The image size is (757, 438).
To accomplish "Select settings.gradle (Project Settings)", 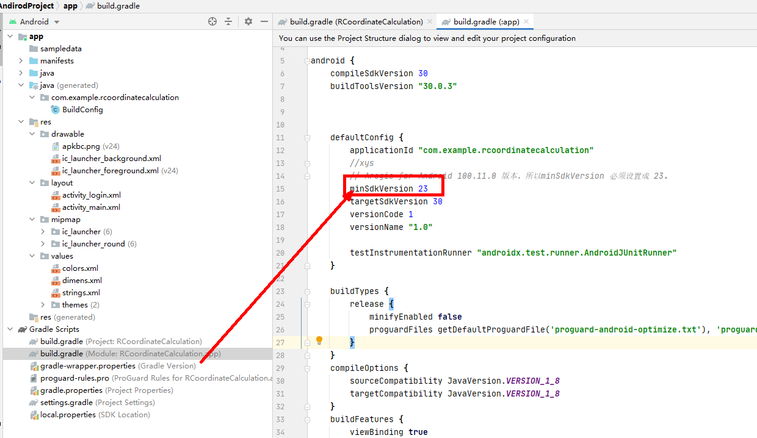I will (x=92, y=403).
